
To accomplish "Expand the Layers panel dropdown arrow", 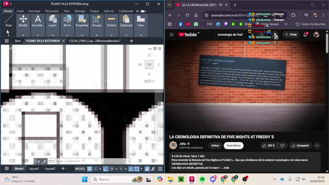I will [53, 35].
